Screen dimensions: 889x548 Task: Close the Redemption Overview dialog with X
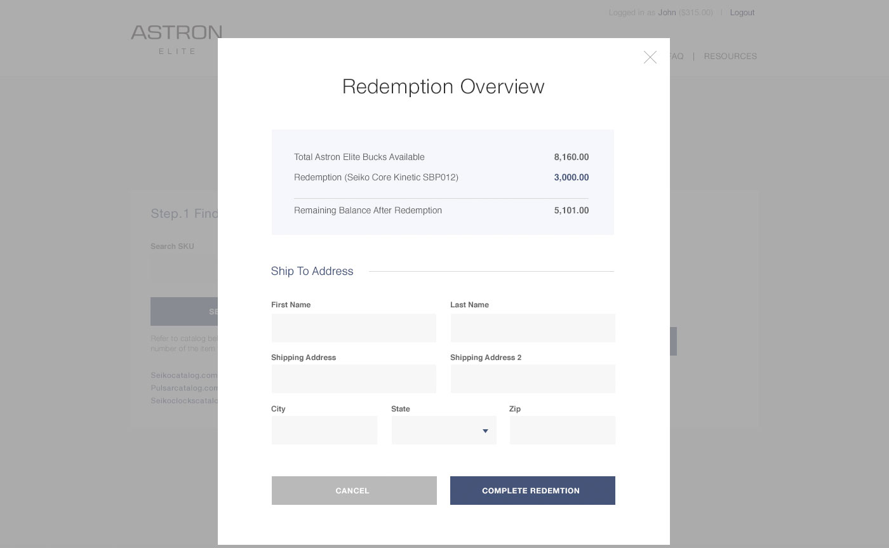tap(650, 57)
